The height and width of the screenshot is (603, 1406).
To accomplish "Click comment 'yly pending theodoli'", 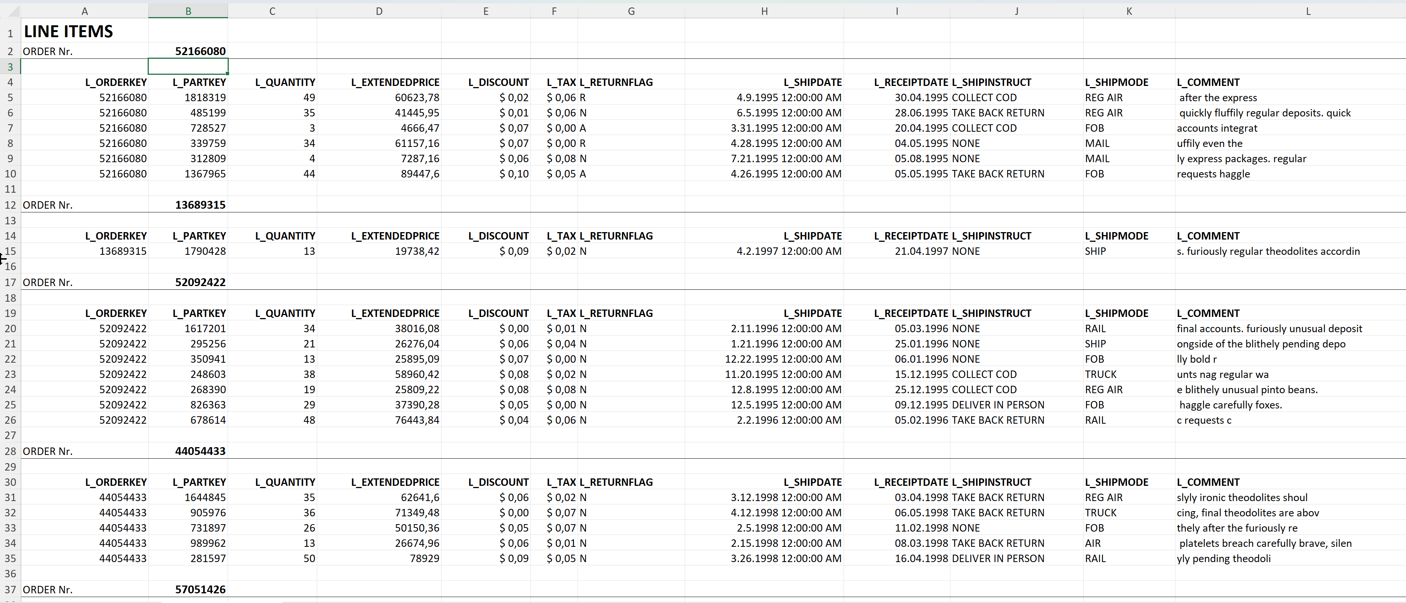I will [x=1223, y=559].
